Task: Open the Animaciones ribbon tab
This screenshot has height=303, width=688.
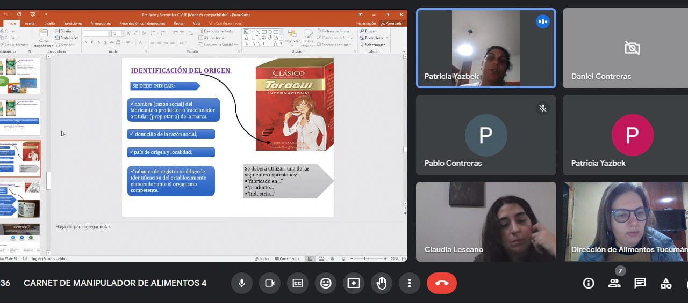Action: pos(101,24)
